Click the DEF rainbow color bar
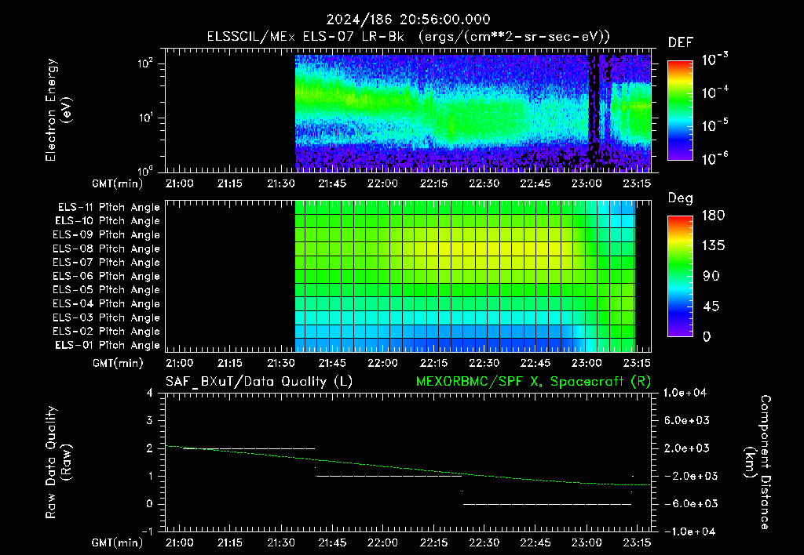 pyautogui.click(x=680, y=111)
